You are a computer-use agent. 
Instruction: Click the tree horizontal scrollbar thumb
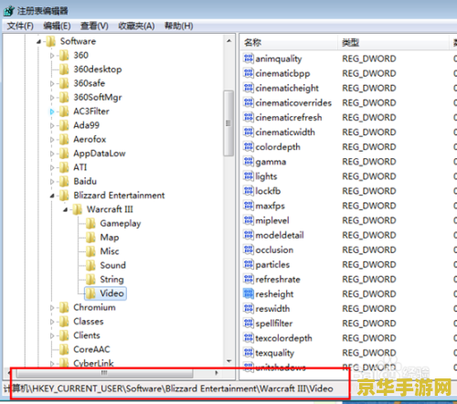click(104, 373)
